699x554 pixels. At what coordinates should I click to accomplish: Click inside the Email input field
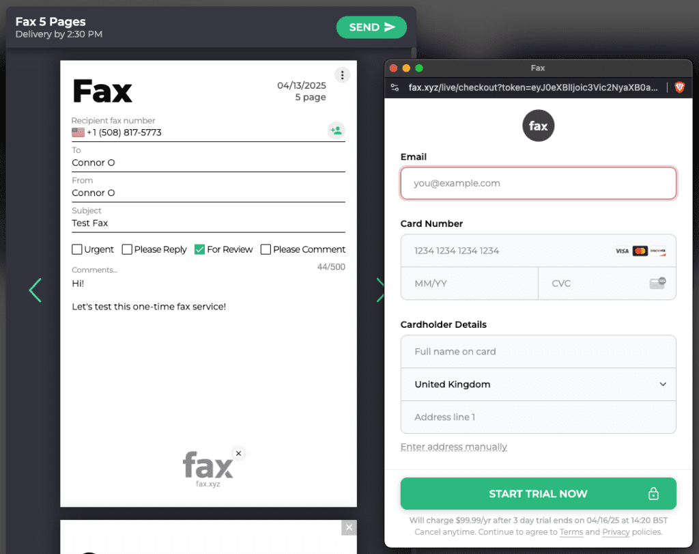click(x=538, y=183)
